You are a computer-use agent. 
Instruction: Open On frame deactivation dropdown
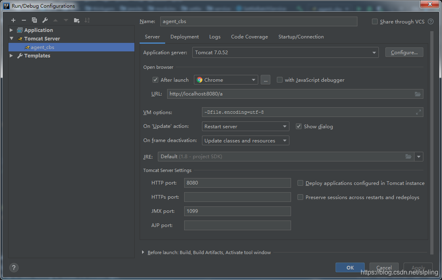pos(246,140)
